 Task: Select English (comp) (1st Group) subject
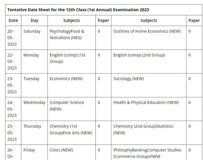(68, 58)
